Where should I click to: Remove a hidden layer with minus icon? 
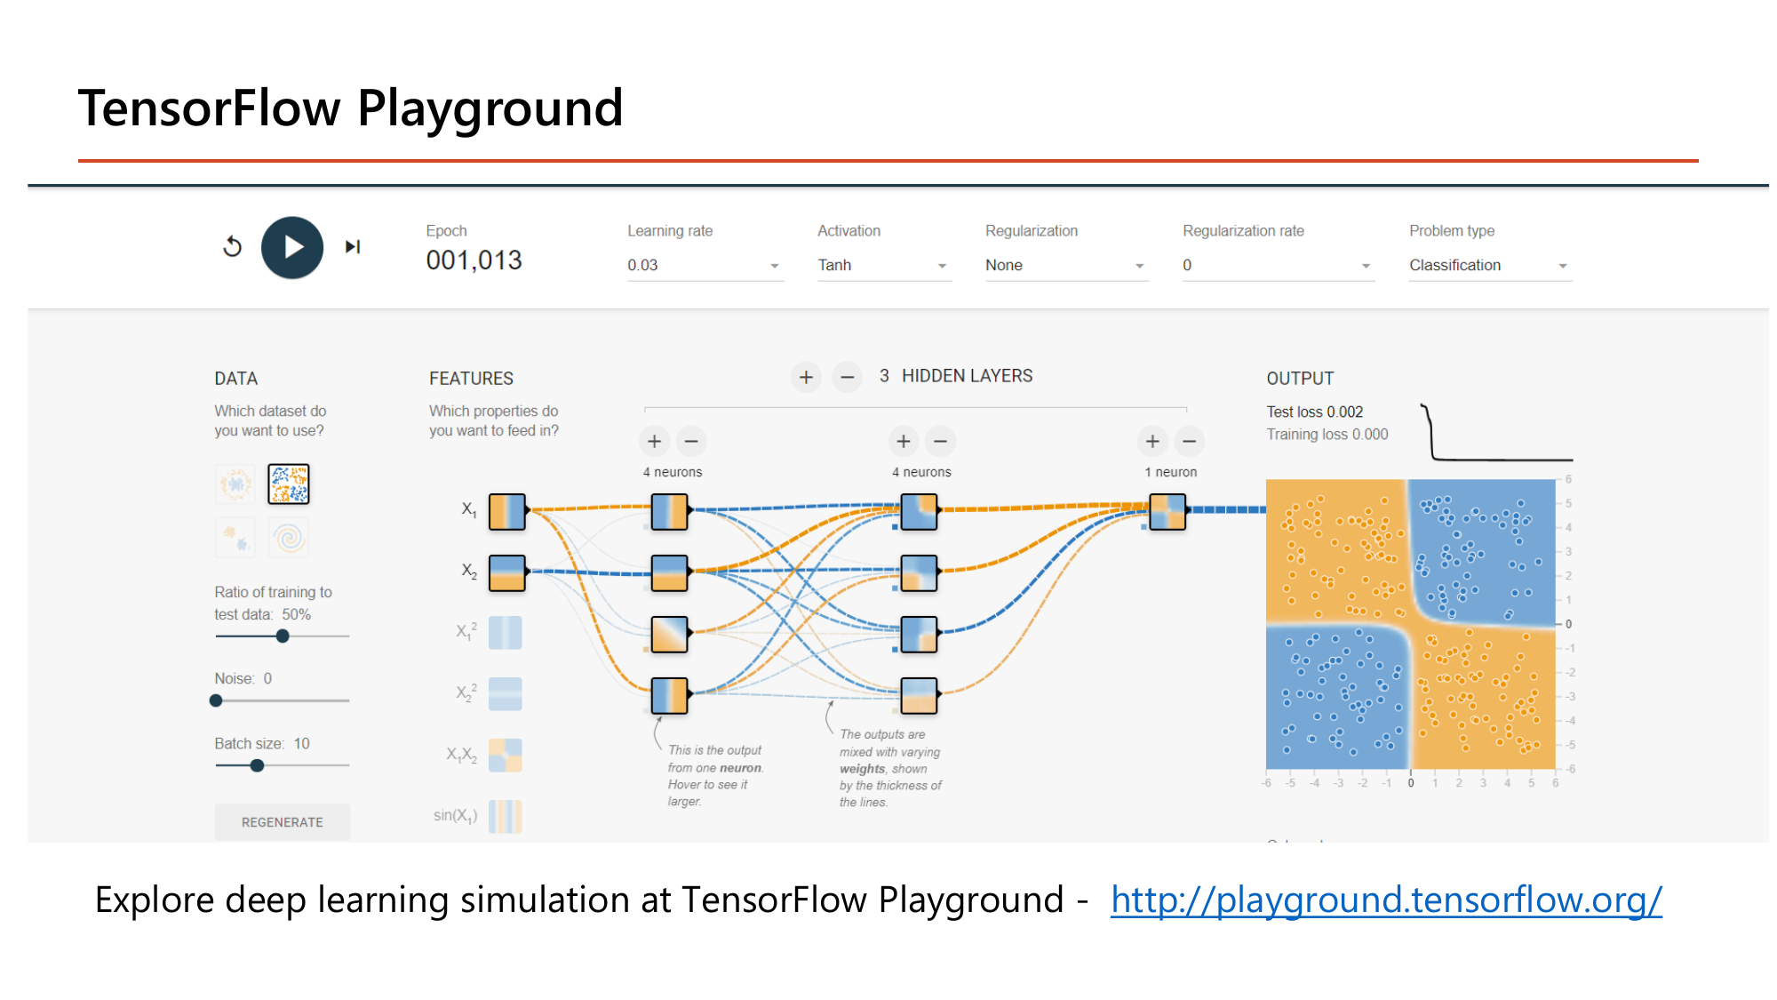[x=848, y=377]
